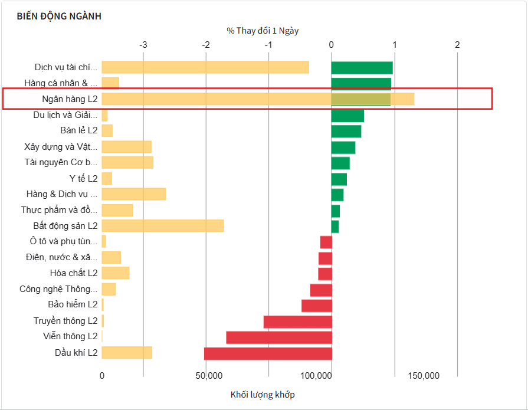Viewport: 528px width, 410px height.
Task: Click the '-3' tick on the percent axis
Action: point(143,45)
